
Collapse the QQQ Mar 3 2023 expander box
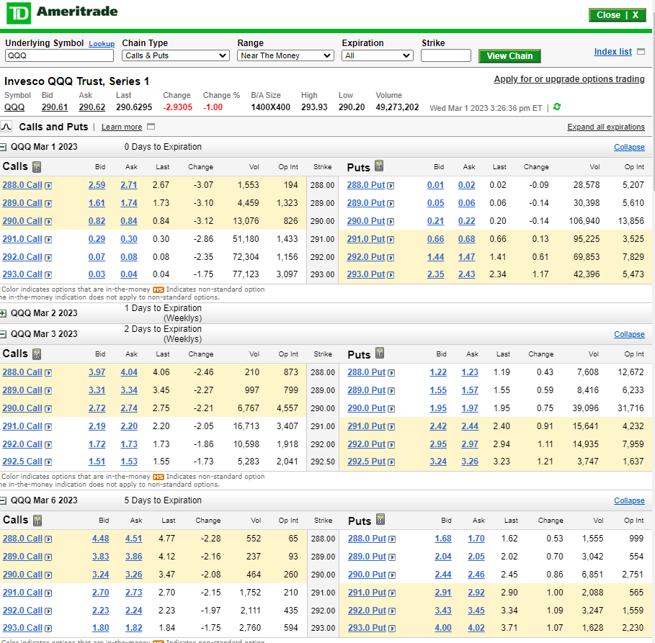point(3,334)
